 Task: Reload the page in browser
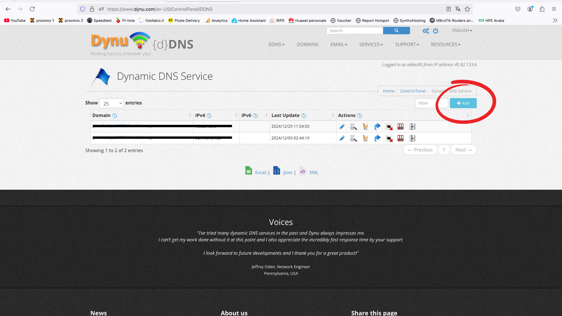click(x=32, y=9)
